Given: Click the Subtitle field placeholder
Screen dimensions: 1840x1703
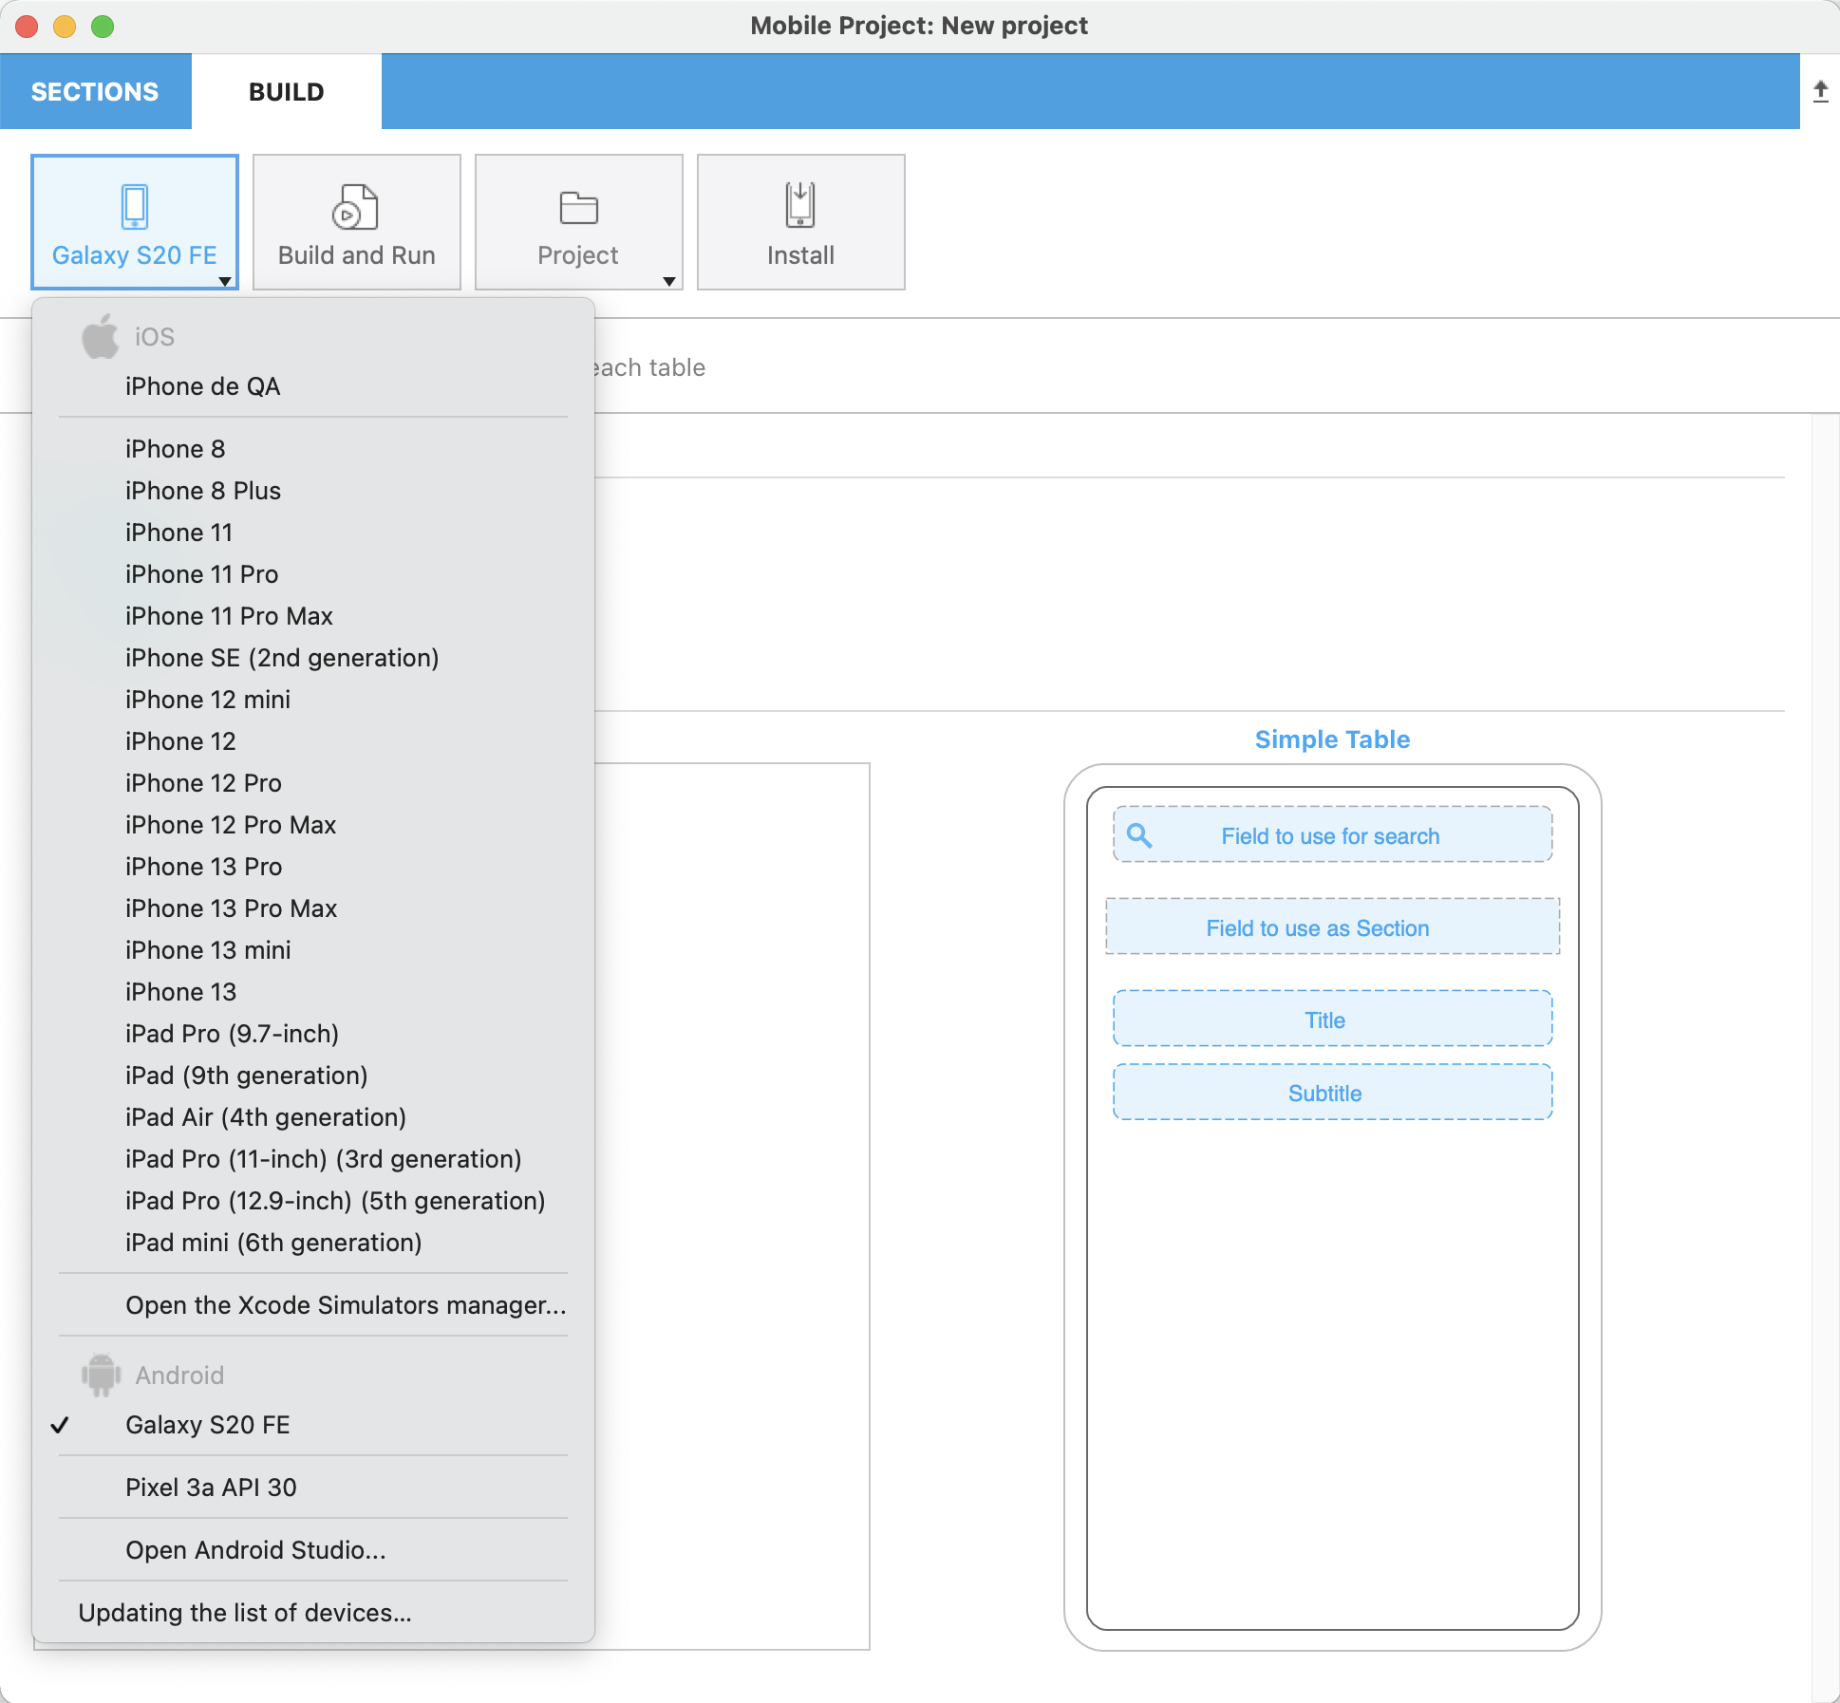Looking at the screenshot, I should (x=1332, y=1093).
